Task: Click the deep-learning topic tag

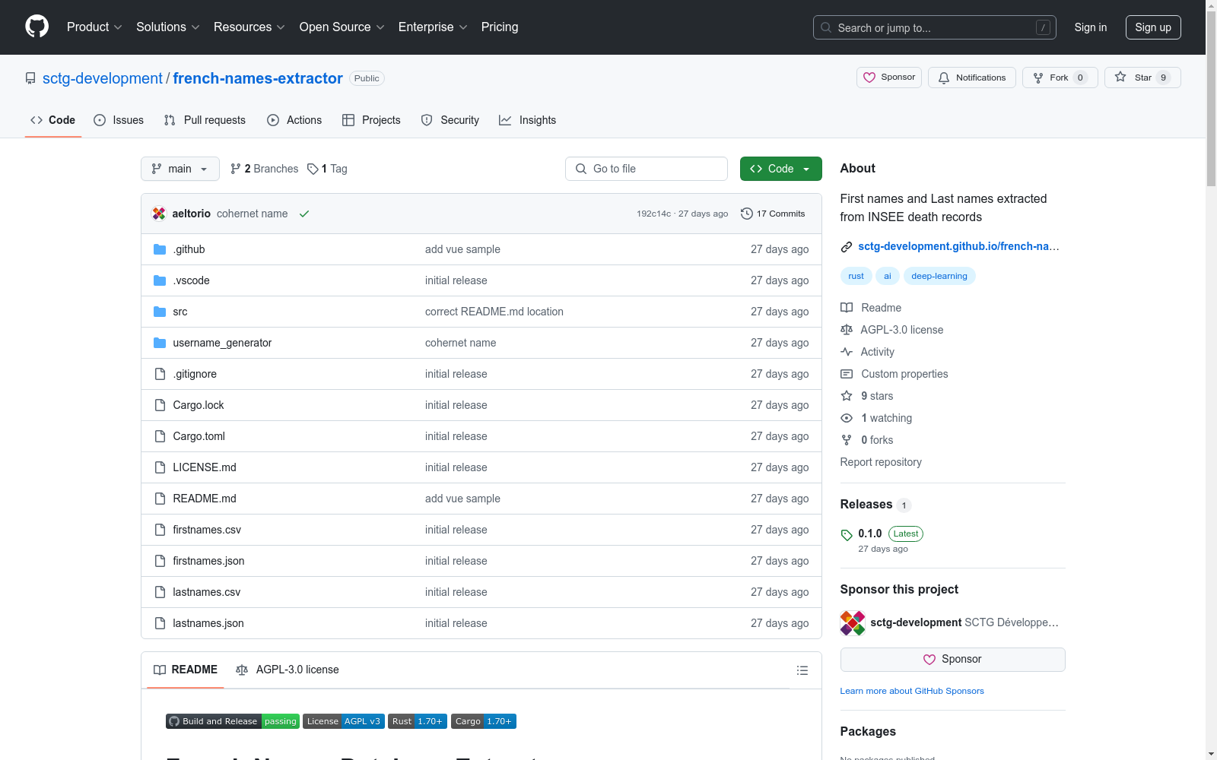Action: coord(939,276)
